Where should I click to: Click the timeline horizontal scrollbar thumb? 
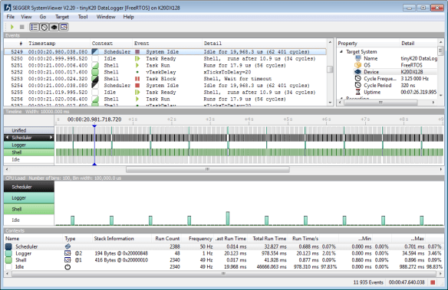pyautogui.click(x=208, y=170)
